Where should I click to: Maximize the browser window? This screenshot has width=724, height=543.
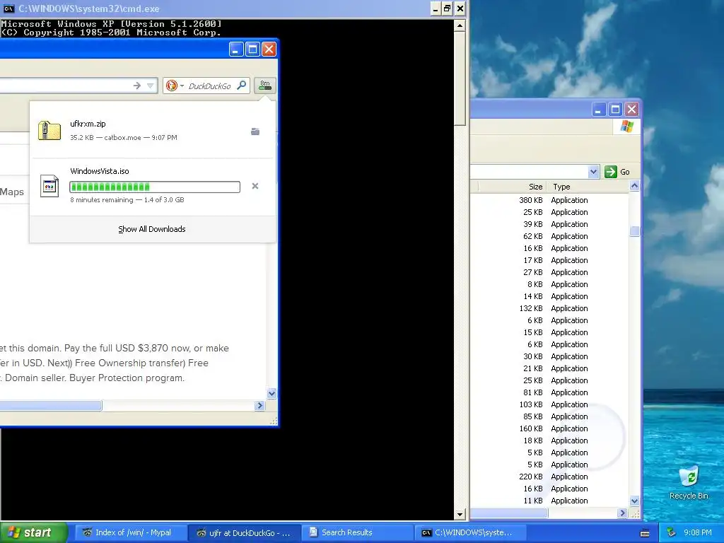coord(252,49)
